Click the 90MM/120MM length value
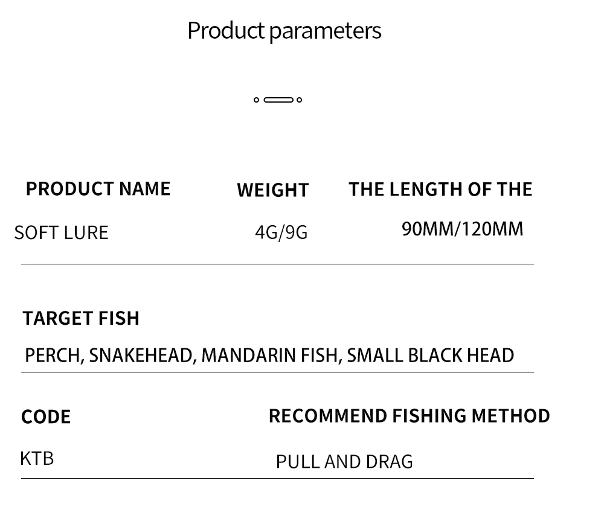 click(462, 229)
